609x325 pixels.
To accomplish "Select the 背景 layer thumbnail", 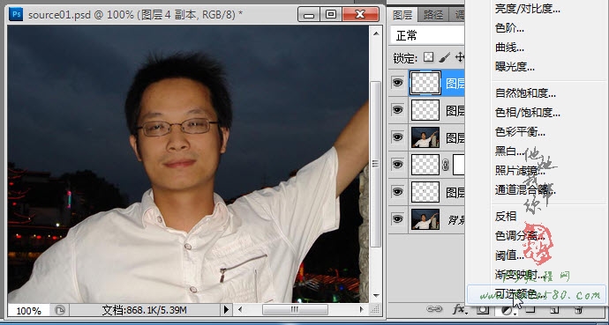I will tap(425, 219).
